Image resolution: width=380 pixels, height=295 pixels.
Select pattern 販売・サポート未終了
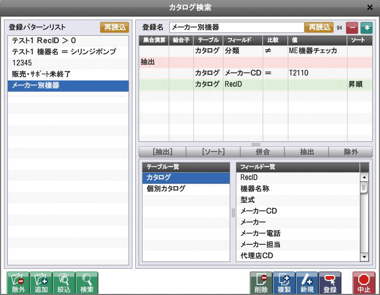[68, 74]
